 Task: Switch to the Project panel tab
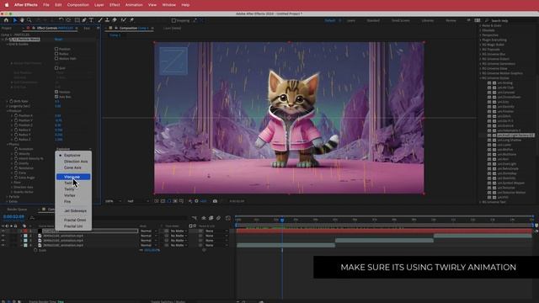[7, 28]
